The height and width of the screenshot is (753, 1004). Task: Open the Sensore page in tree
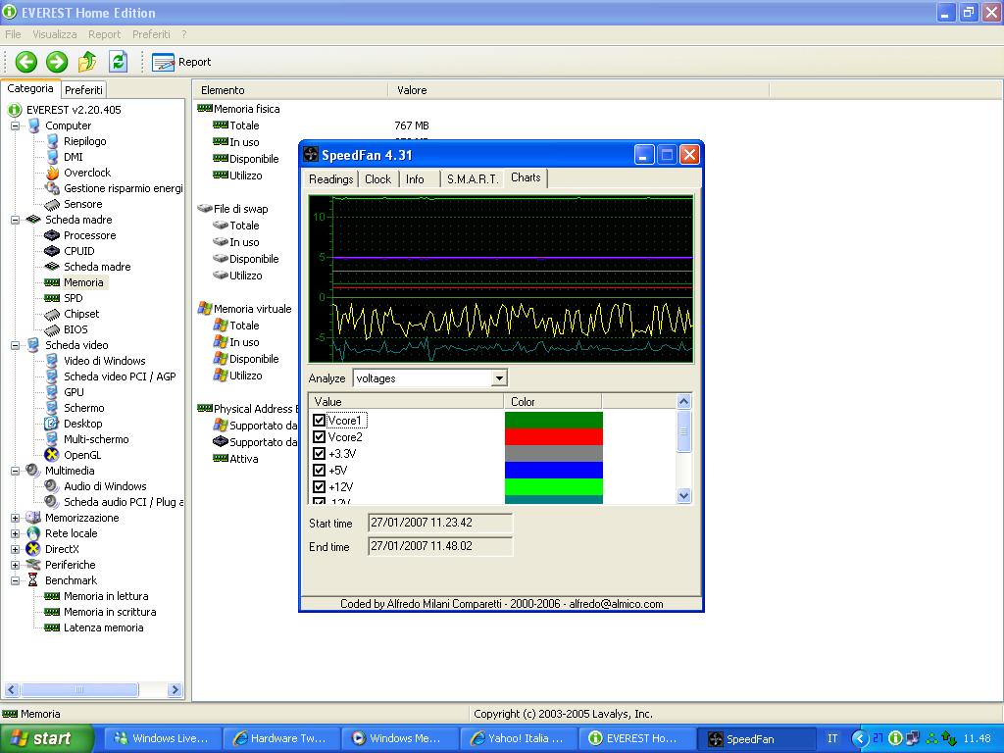pyautogui.click(x=82, y=204)
